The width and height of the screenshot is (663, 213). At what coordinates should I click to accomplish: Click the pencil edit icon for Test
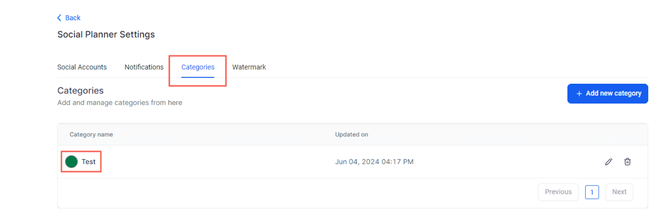(609, 162)
